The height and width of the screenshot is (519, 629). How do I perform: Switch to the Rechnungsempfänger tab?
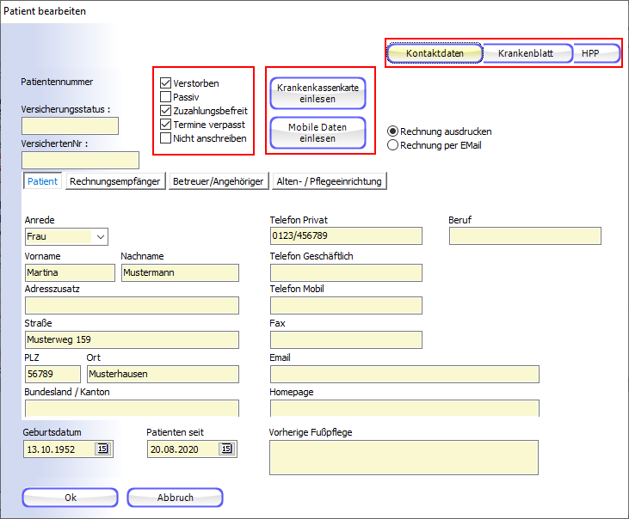[x=116, y=181]
